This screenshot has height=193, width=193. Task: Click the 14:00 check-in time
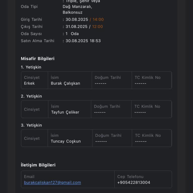point(98,20)
